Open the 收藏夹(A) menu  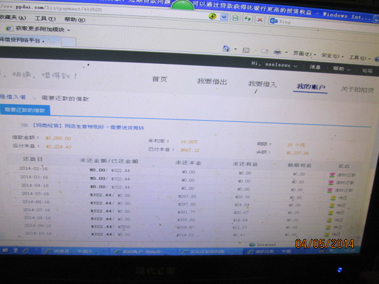click(13, 18)
